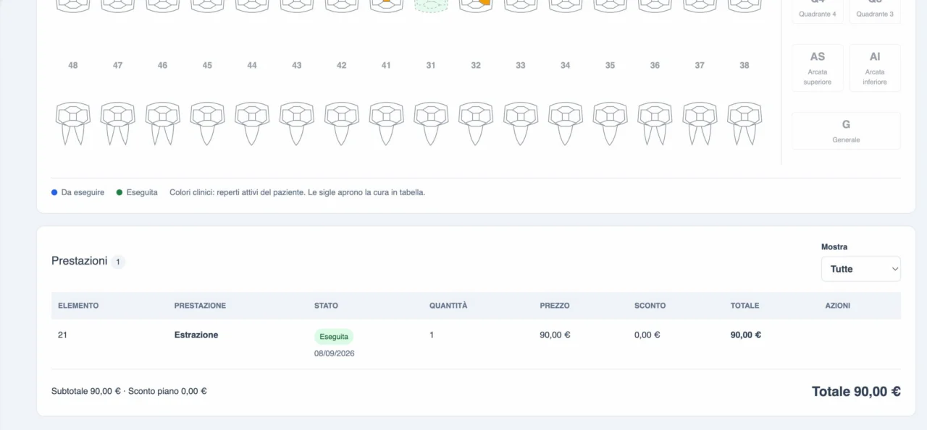Click the PREZZO column header
The width and height of the screenshot is (927, 430).
tap(555, 306)
